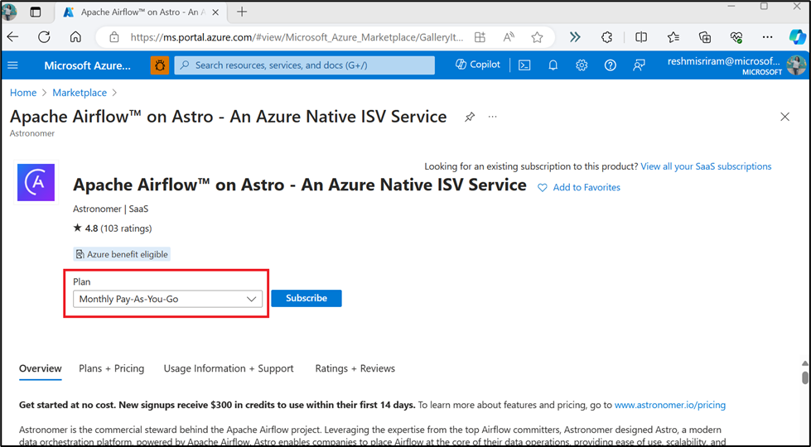Click the page vertical scrollbar thumb
The image size is (811, 447).
coord(805,377)
